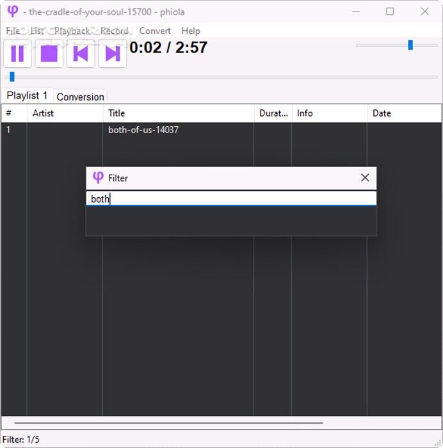Skip to the next track
443x448 pixels.
coord(113,54)
